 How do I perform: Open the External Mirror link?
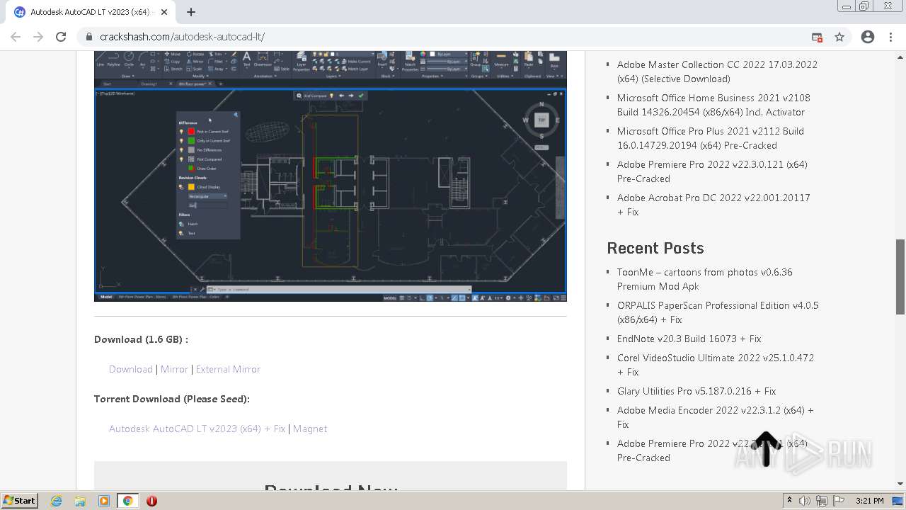tap(228, 369)
